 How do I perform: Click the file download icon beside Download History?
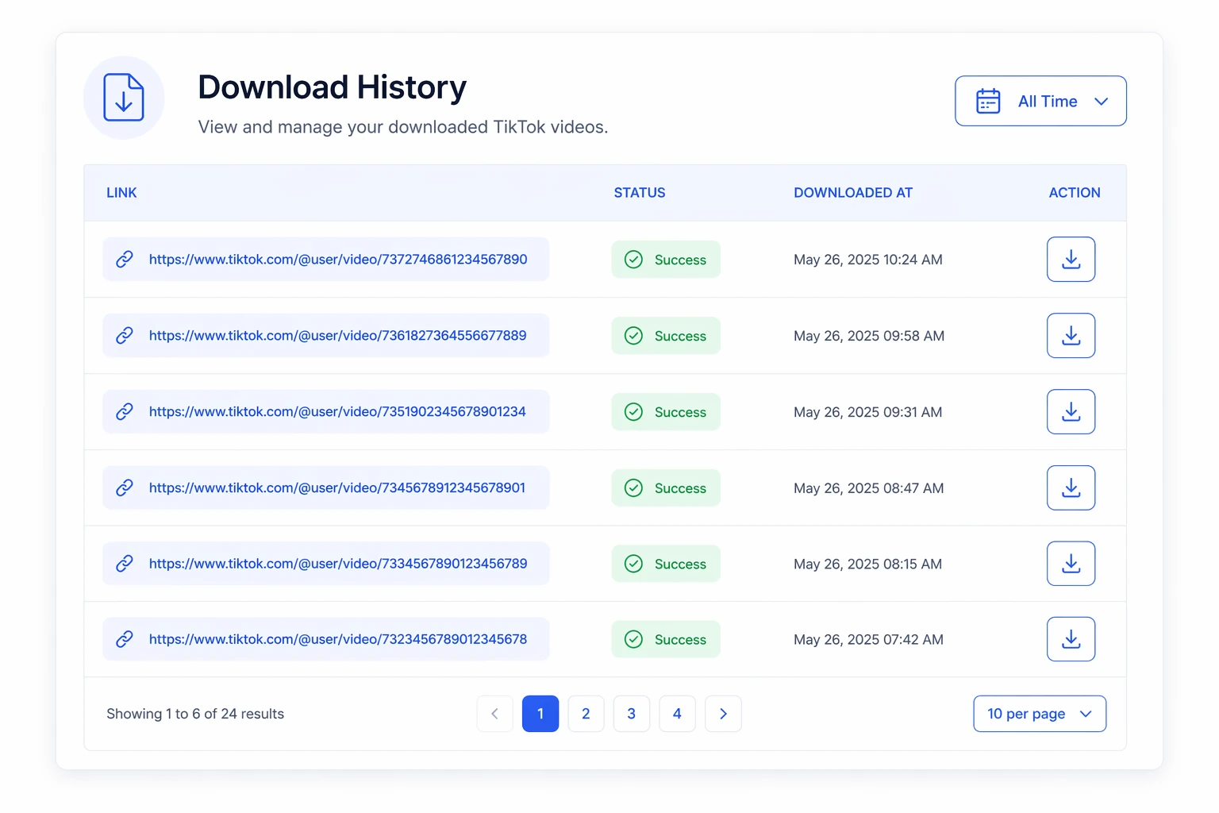(124, 98)
